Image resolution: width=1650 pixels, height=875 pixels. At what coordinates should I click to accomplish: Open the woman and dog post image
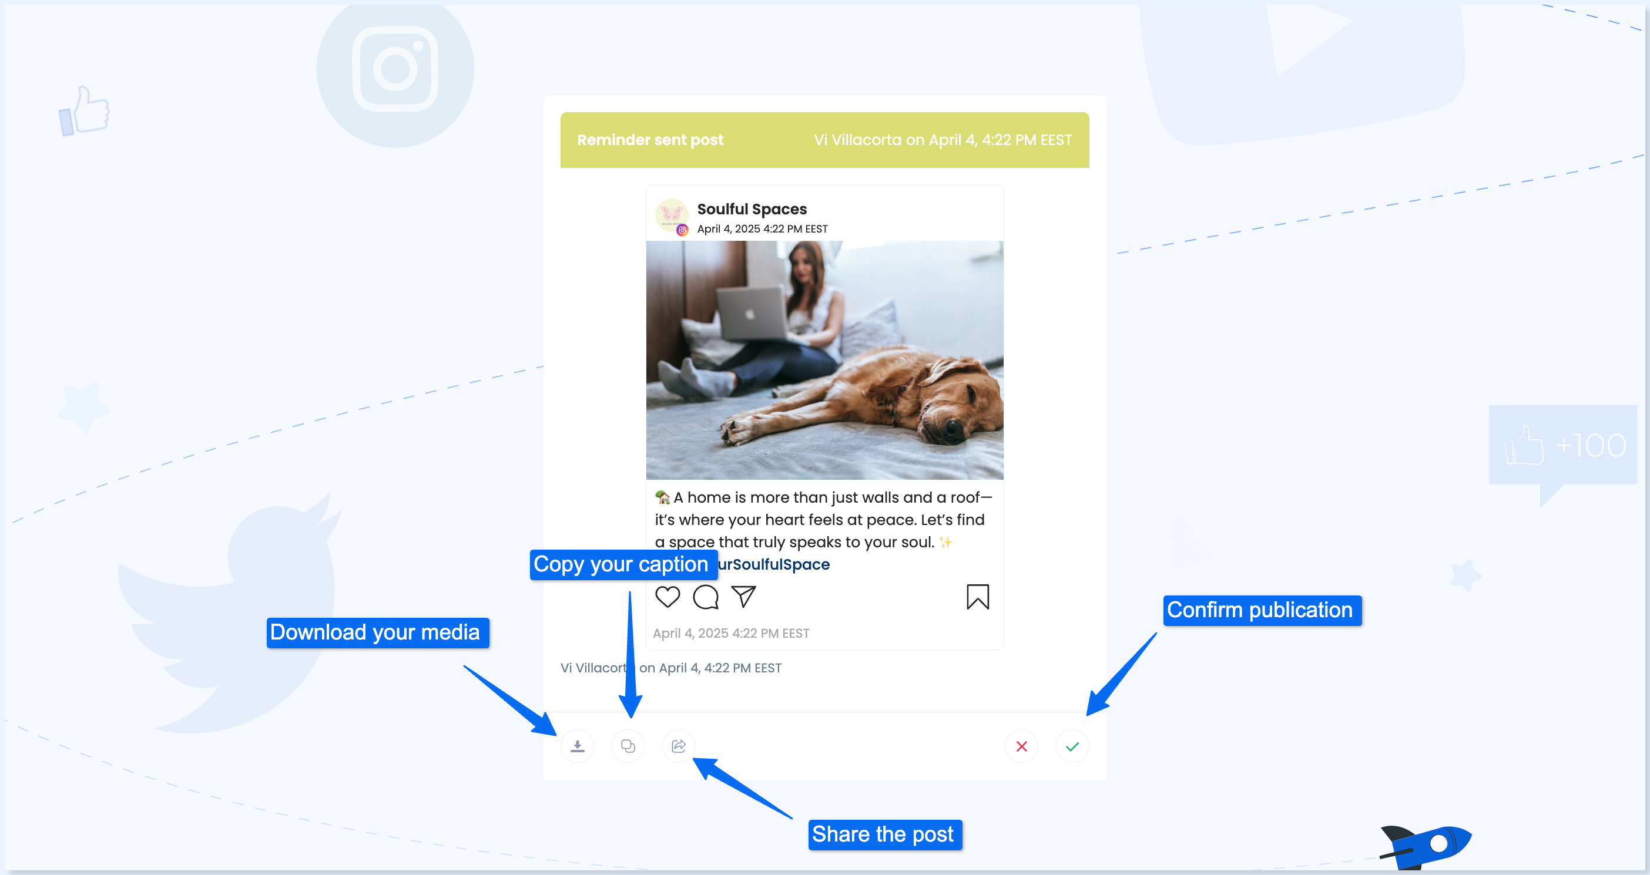(x=824, y=361)
